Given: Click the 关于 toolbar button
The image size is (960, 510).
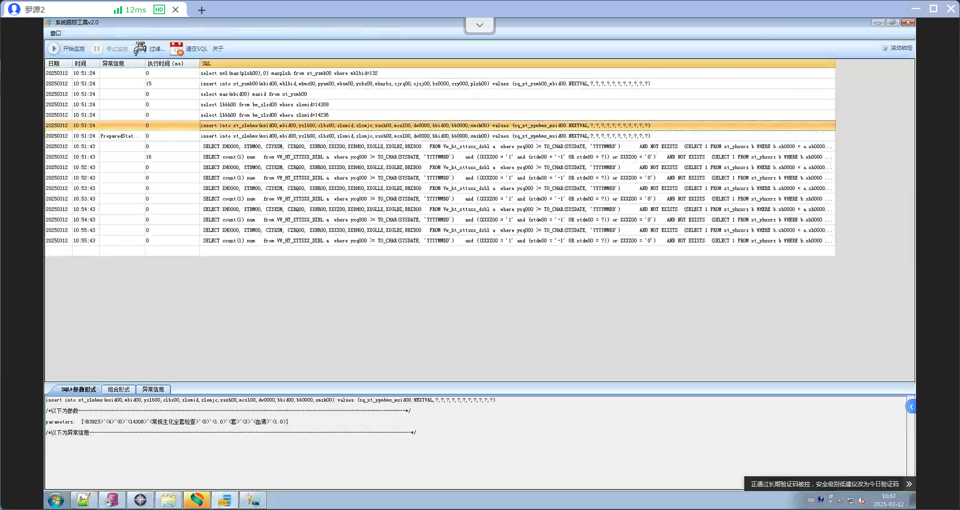Looking at the screenshot, I should pos(218,48).
